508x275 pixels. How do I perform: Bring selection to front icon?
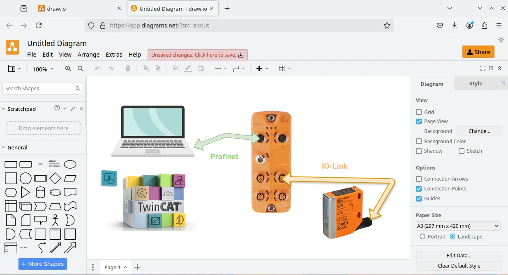coord(145,69)
